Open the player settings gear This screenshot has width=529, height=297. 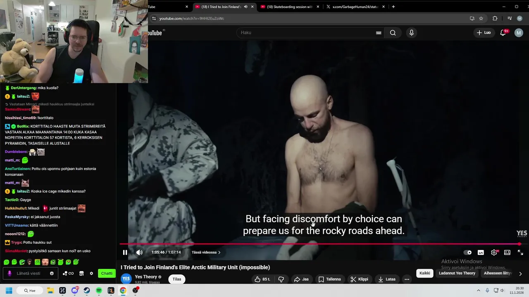click(494, 252)
